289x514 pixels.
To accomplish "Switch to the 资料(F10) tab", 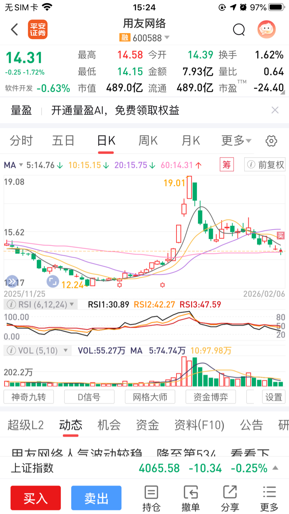I will [199, 425].
